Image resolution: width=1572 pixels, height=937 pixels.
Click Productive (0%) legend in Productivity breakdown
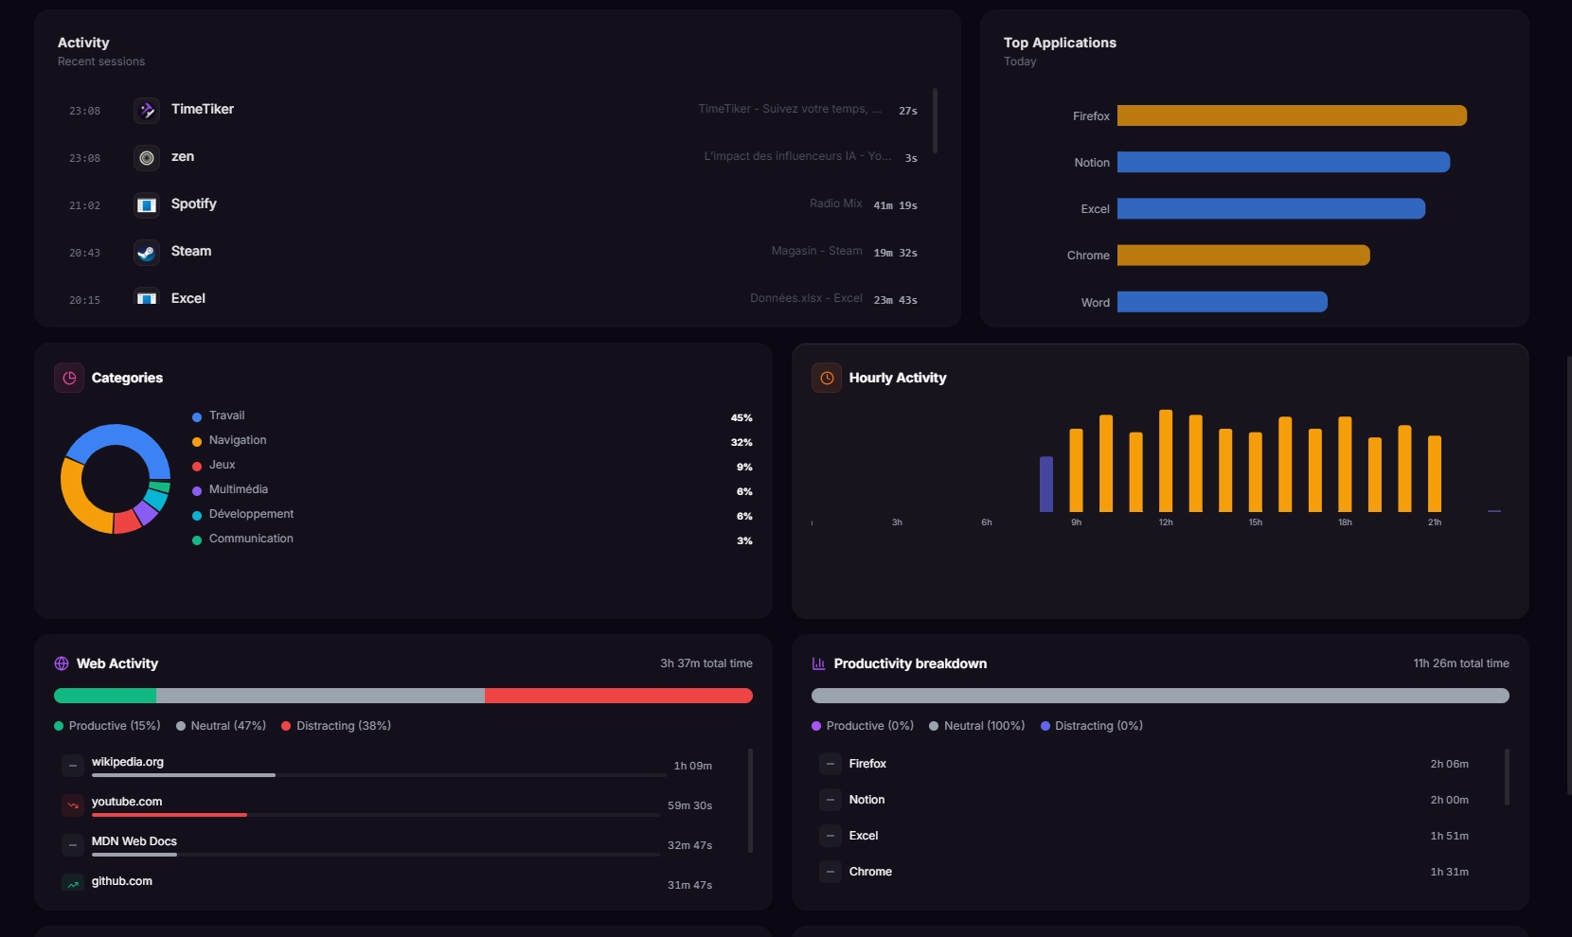[863, 726]
